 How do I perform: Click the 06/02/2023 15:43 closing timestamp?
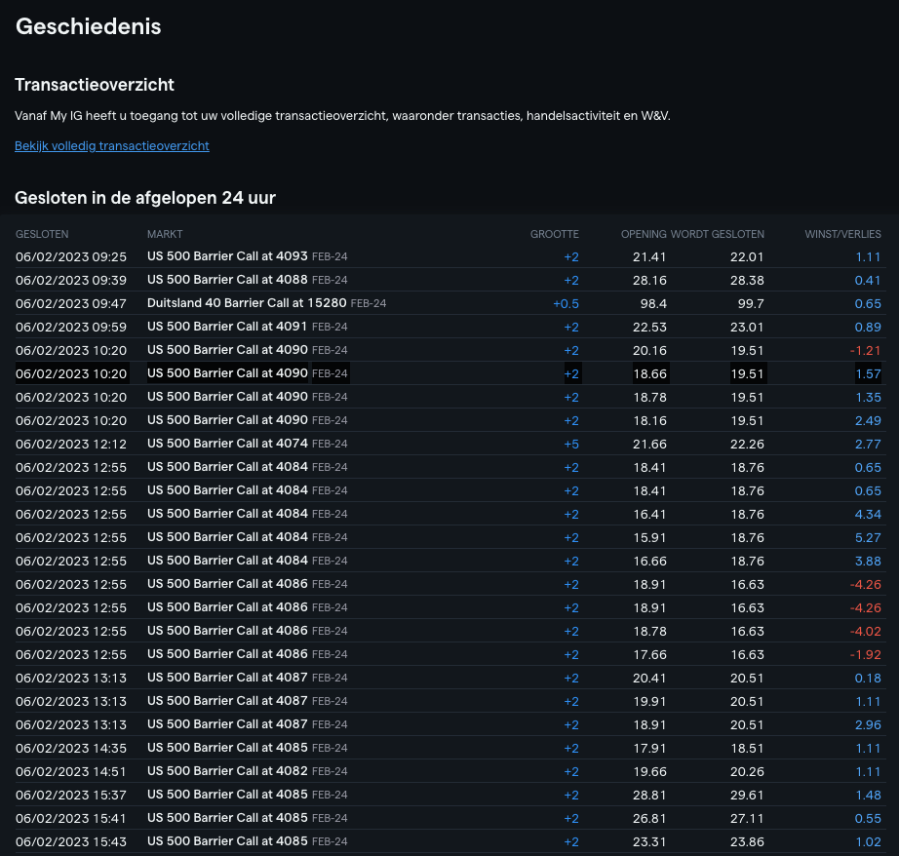[x=71, y=841]
